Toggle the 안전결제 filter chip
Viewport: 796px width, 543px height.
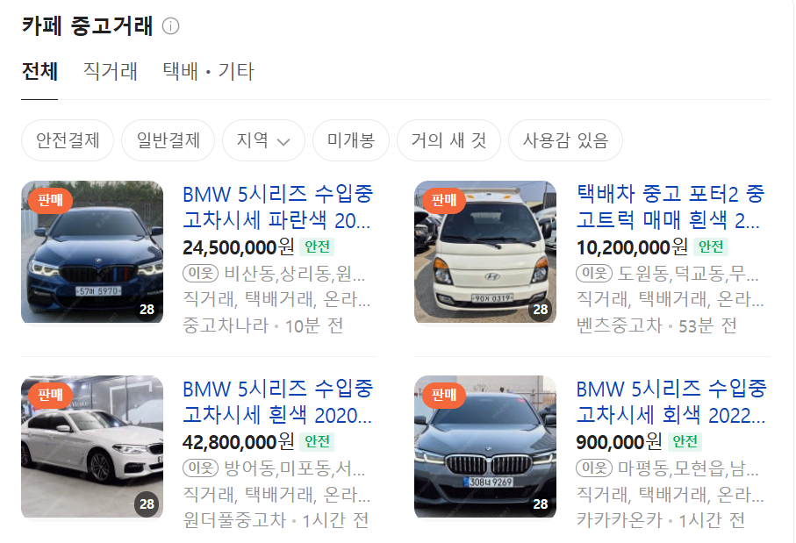point(68,140)
